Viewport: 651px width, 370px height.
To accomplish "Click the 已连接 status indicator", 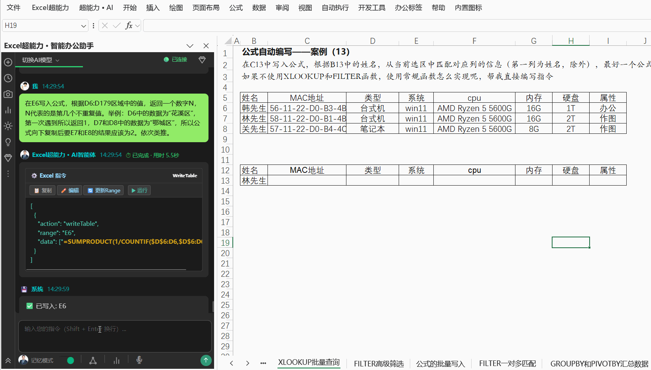I will 175,59.
